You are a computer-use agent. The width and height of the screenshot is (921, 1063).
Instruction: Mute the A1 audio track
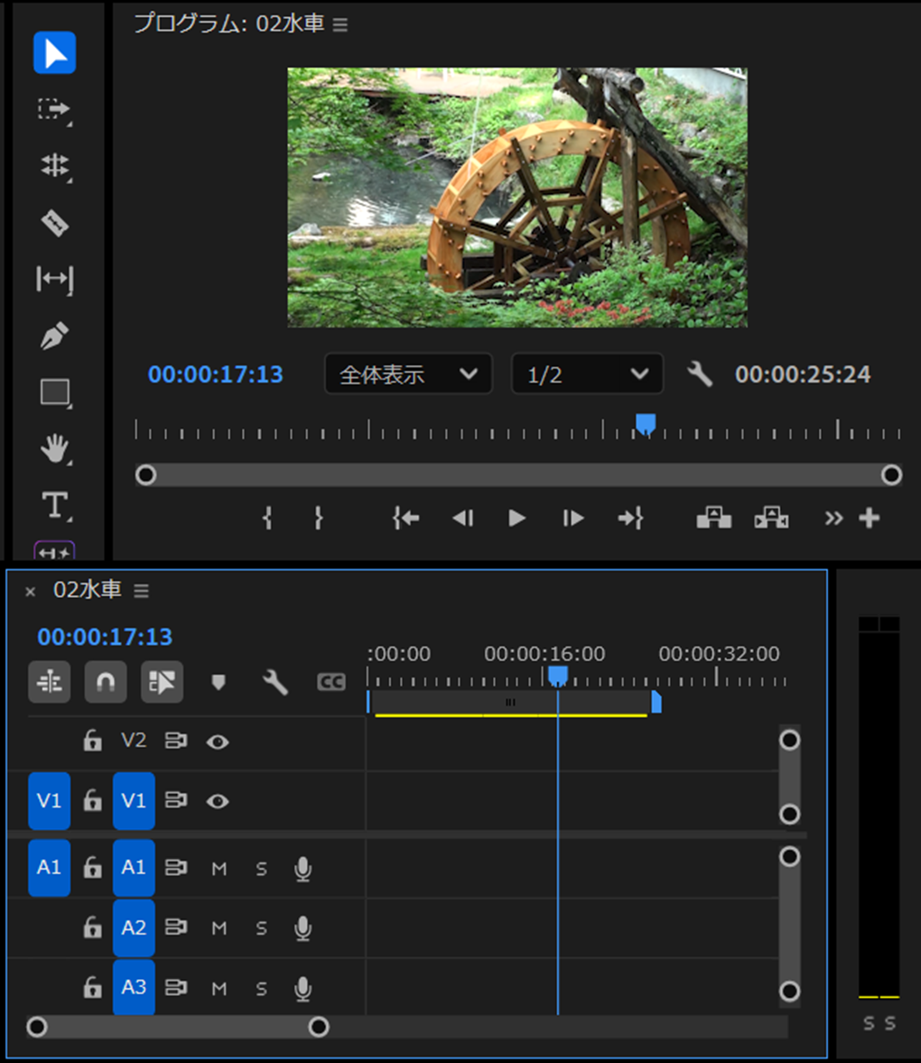click(218, 867)
